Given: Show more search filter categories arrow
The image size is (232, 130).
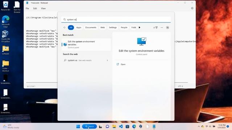Looking at the screenshot, I should click(x=139, y=27).
